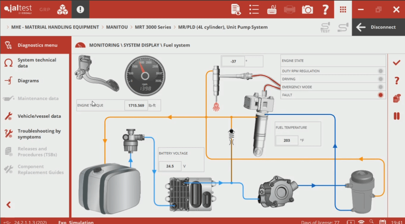This screenshot has height=224, width=405.
Task: Select MRT 3000 Series breadcrumb
Action: pyautogui.click(x=153, y=27)
